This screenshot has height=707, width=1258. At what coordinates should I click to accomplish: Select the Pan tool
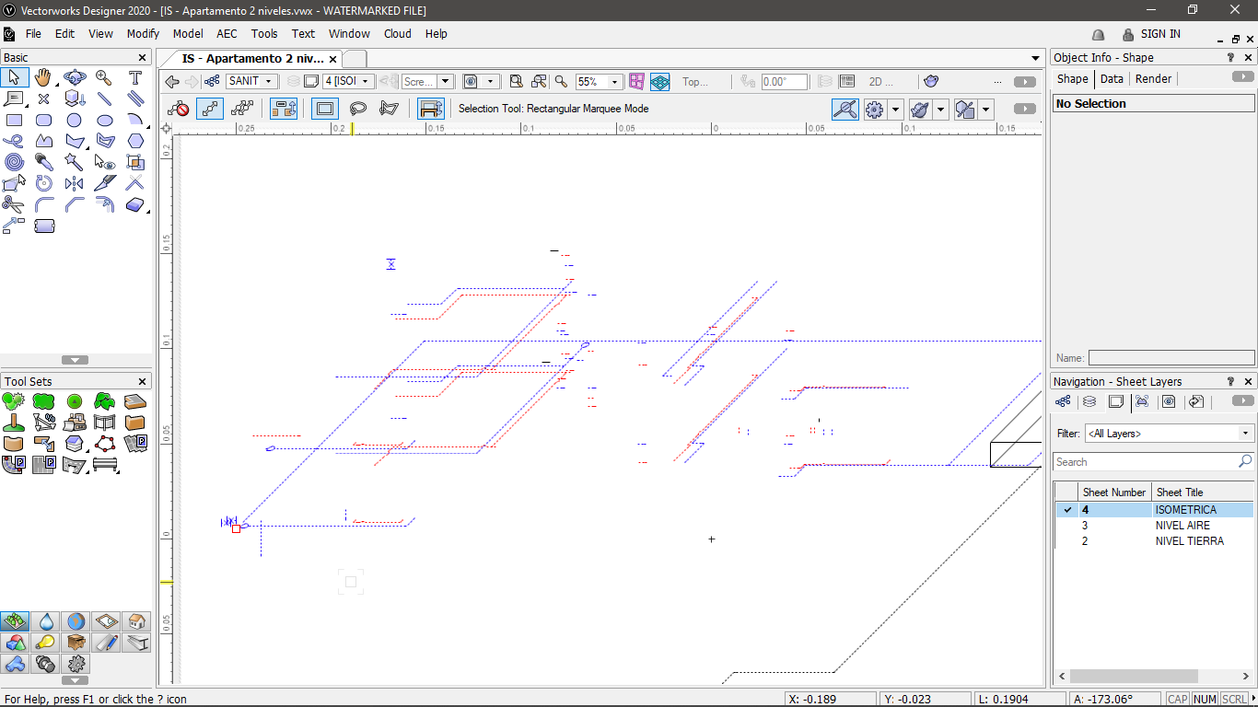[44, 77]
